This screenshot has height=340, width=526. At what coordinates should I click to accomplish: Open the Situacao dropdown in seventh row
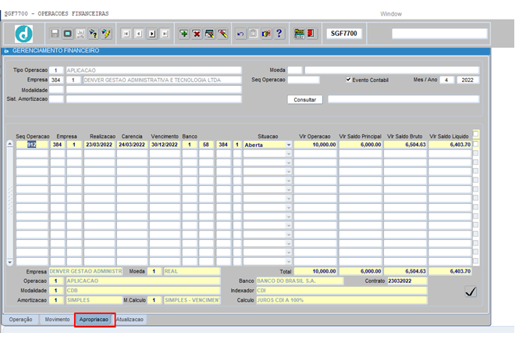pyautogui.click(x=289, y=199)
